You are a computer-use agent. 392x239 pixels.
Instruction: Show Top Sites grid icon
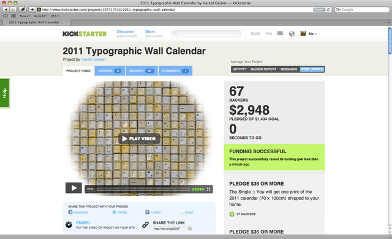13,16
